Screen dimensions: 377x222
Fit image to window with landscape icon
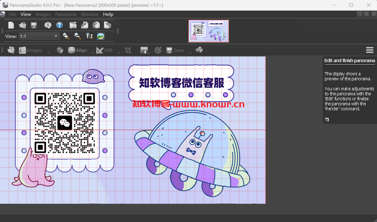[x=101, y=36]
